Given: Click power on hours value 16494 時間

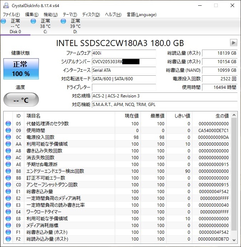Looking at the screenshot, I should [220, 87].
